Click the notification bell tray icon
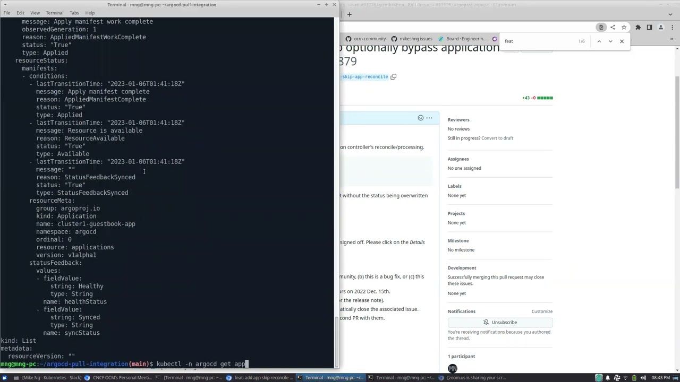The width and height of the screenshot is (680, 382). pyautogui.click(x=608, y=378)
